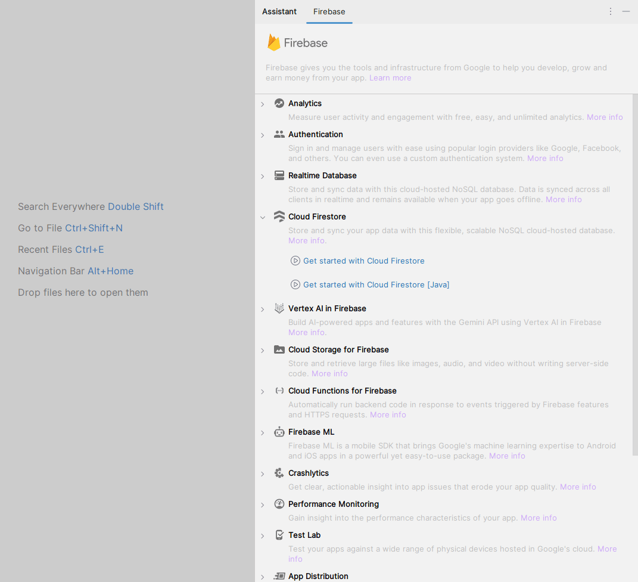The width and height of the screenshot is (638, 582).
Task: Expand the Performance Monitoring chevron
Action: [x=263, y=505]
